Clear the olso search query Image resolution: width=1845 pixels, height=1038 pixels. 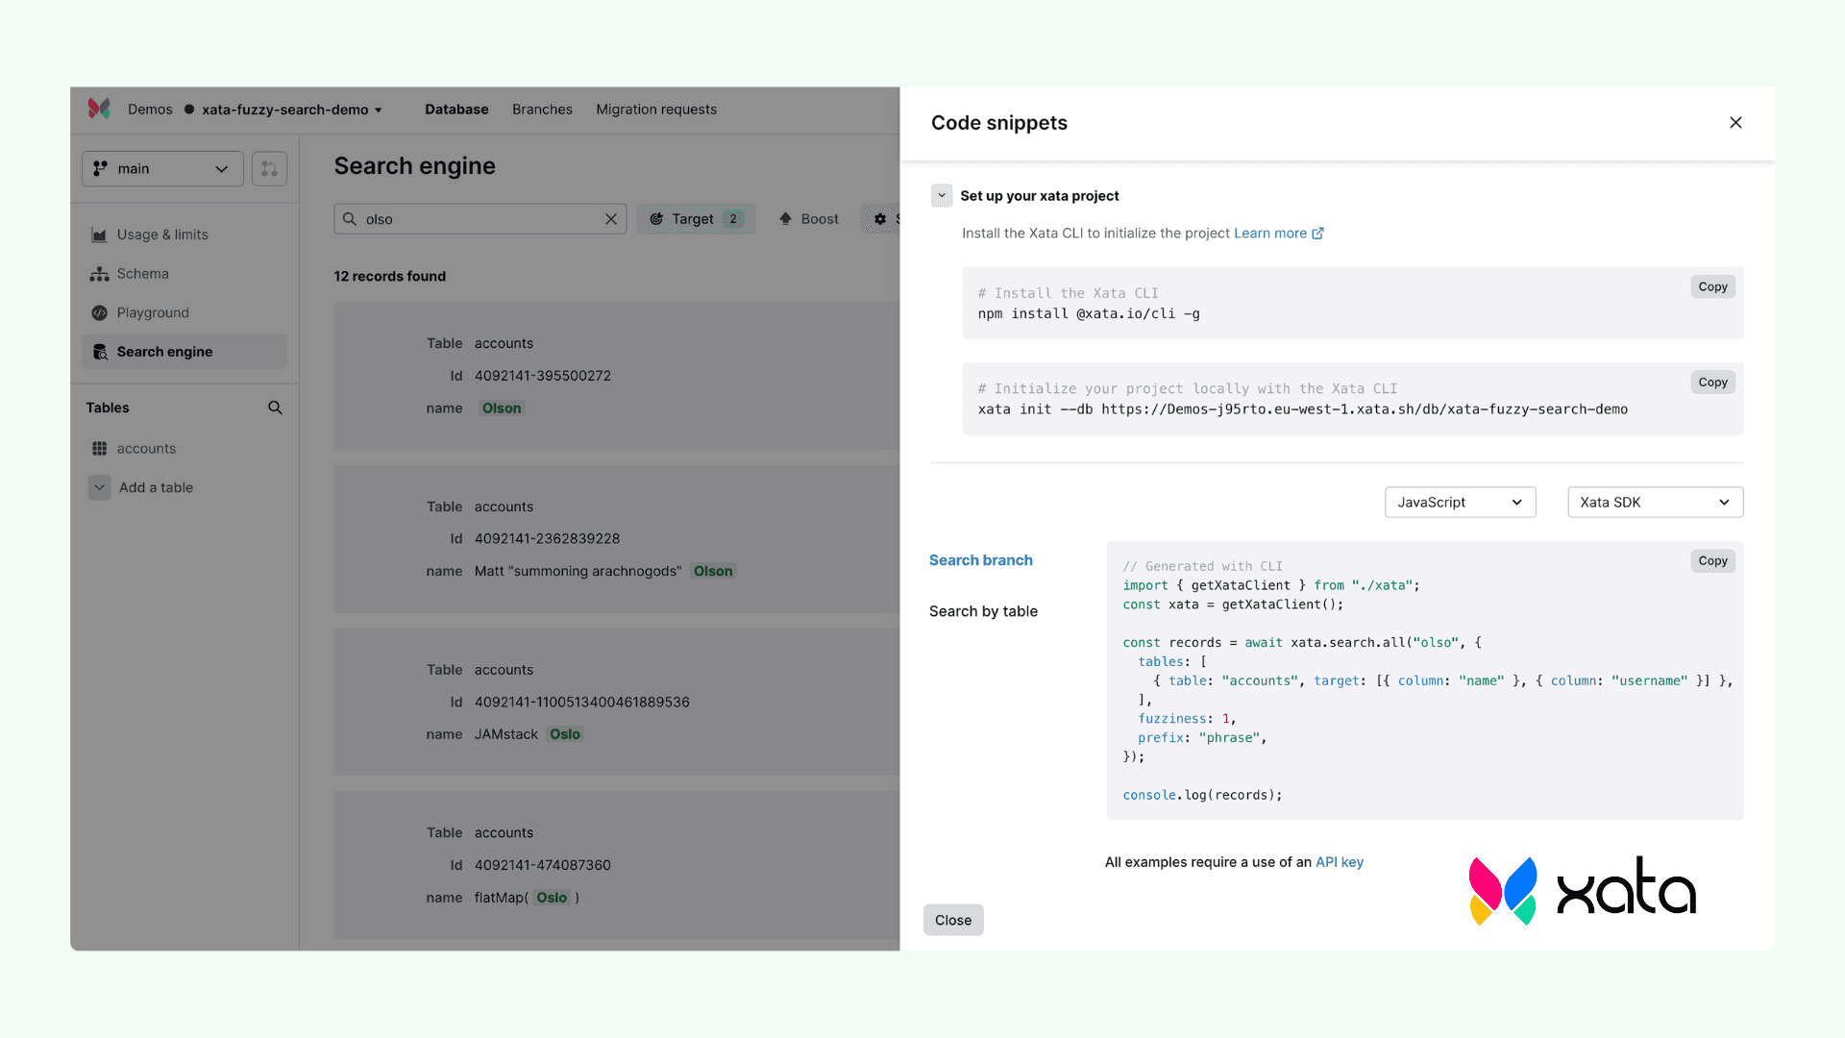pos(611,219)
